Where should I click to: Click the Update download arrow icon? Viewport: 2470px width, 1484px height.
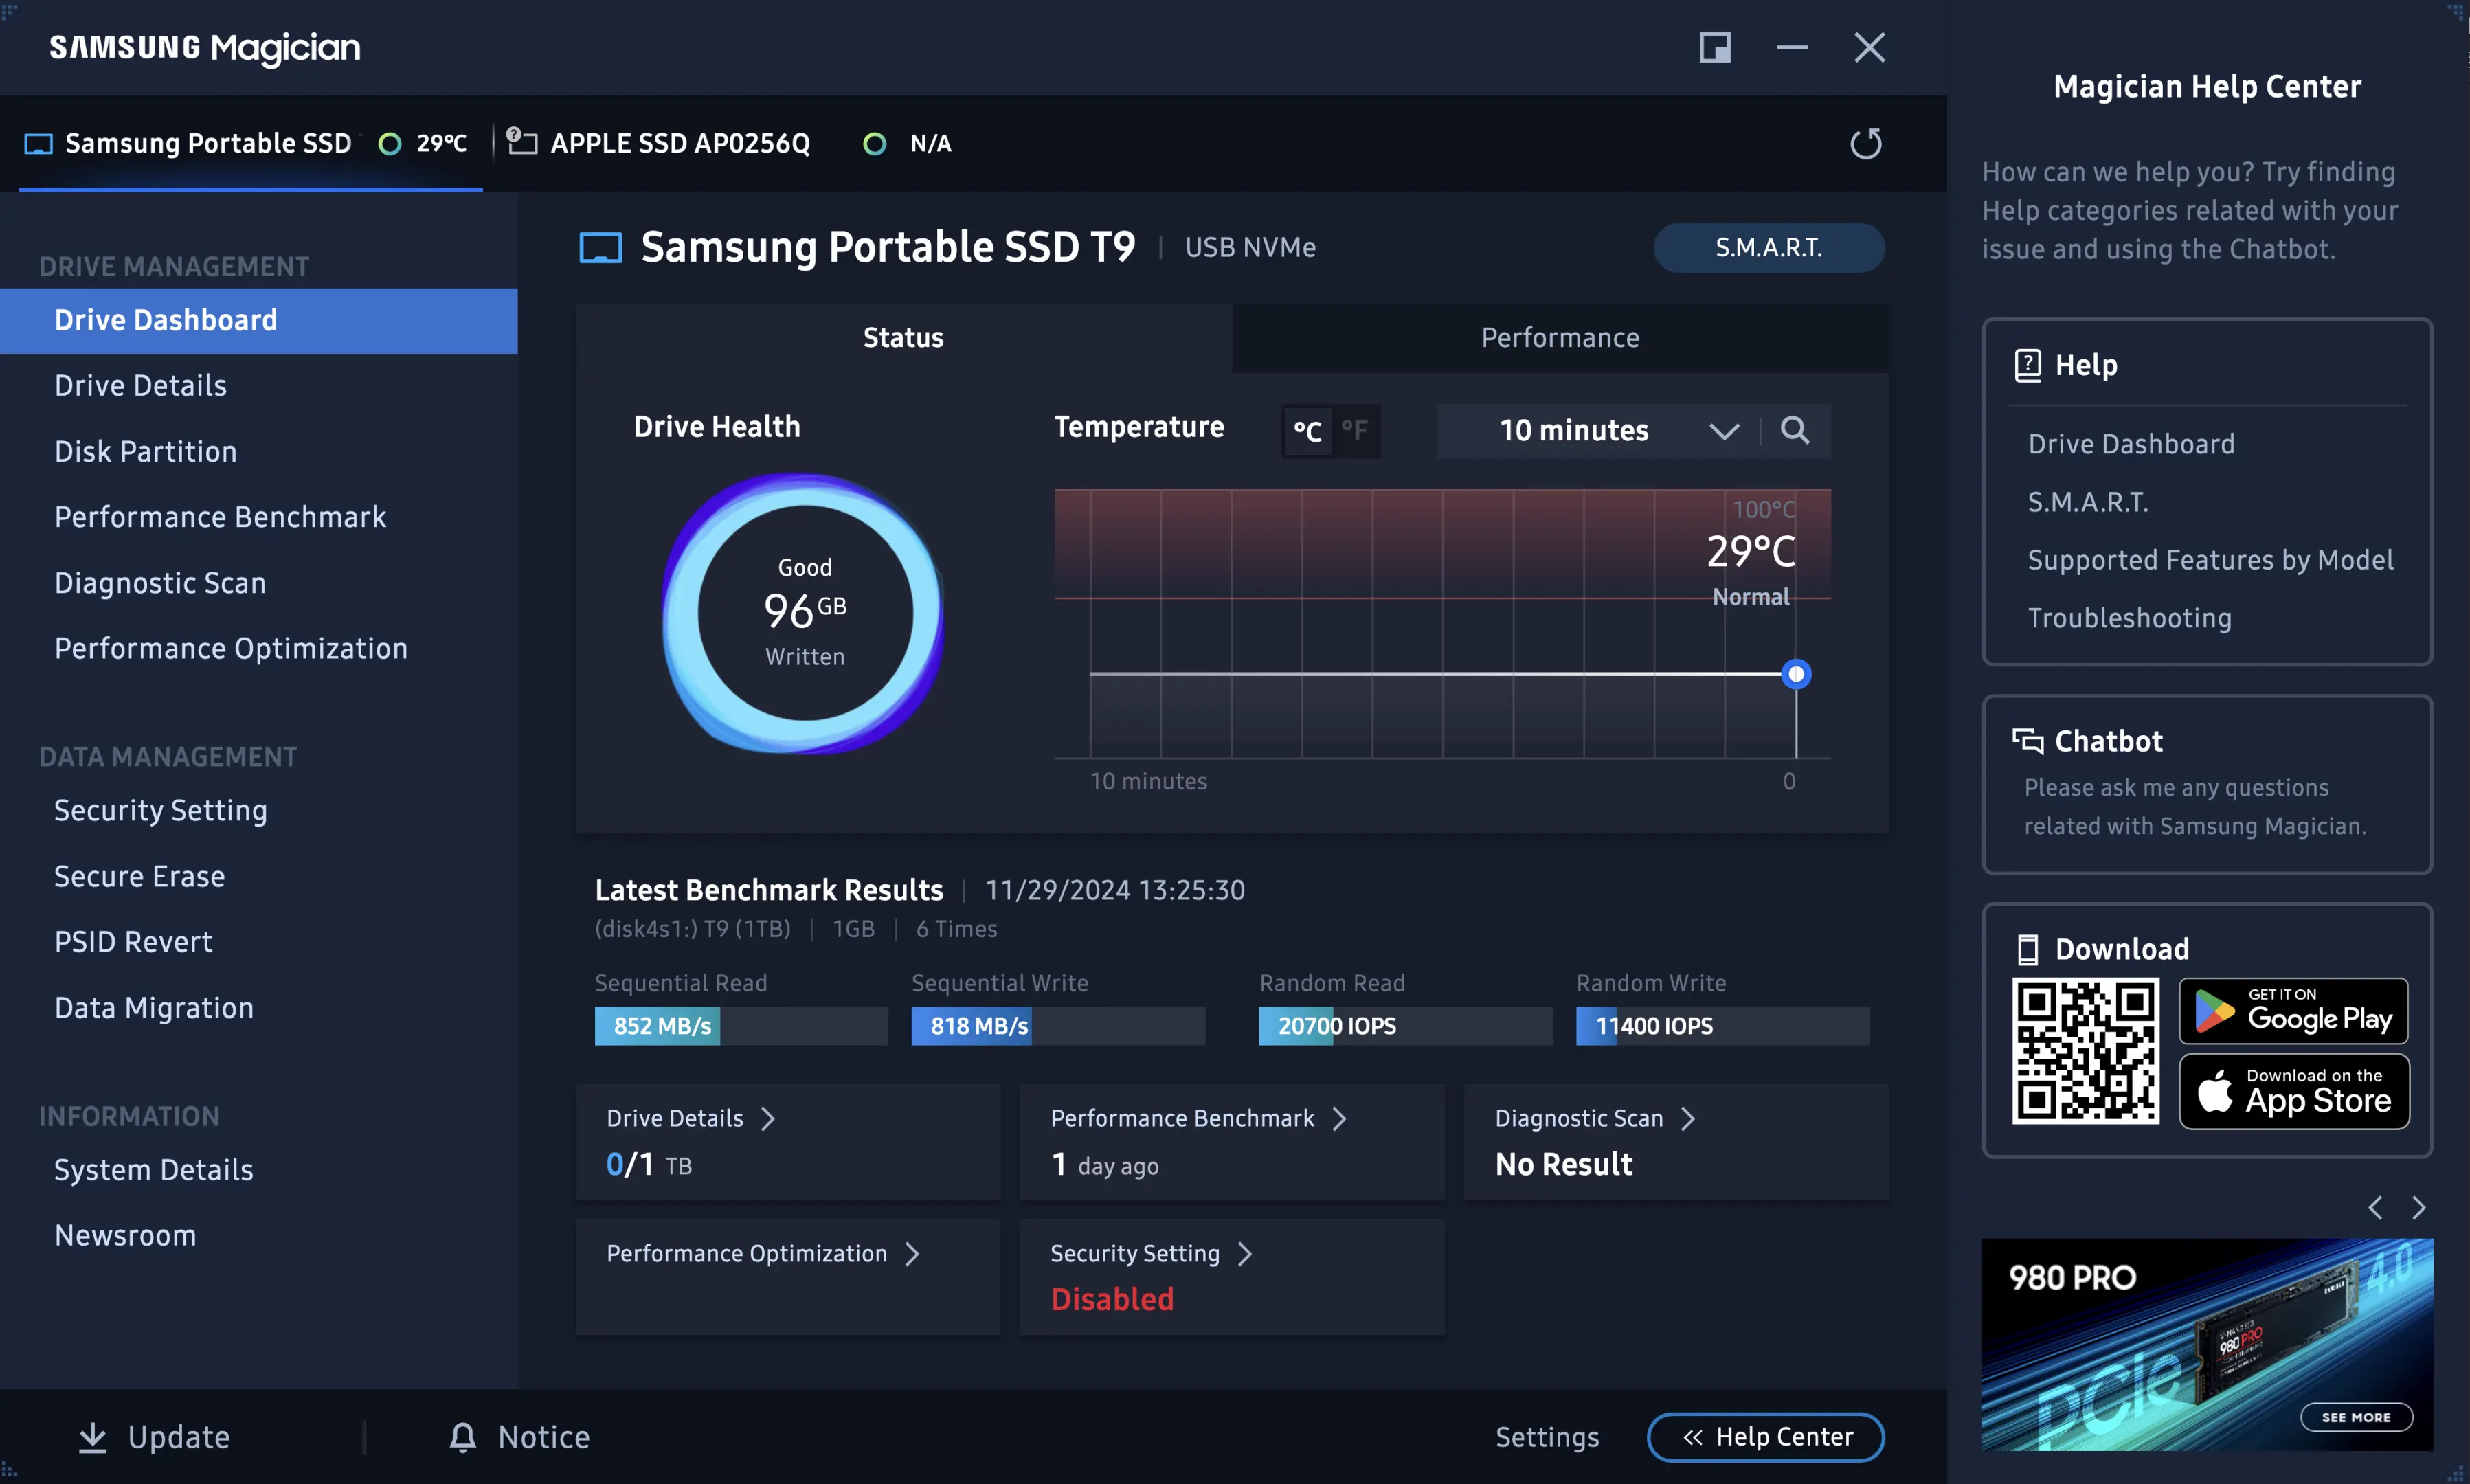92,1437
